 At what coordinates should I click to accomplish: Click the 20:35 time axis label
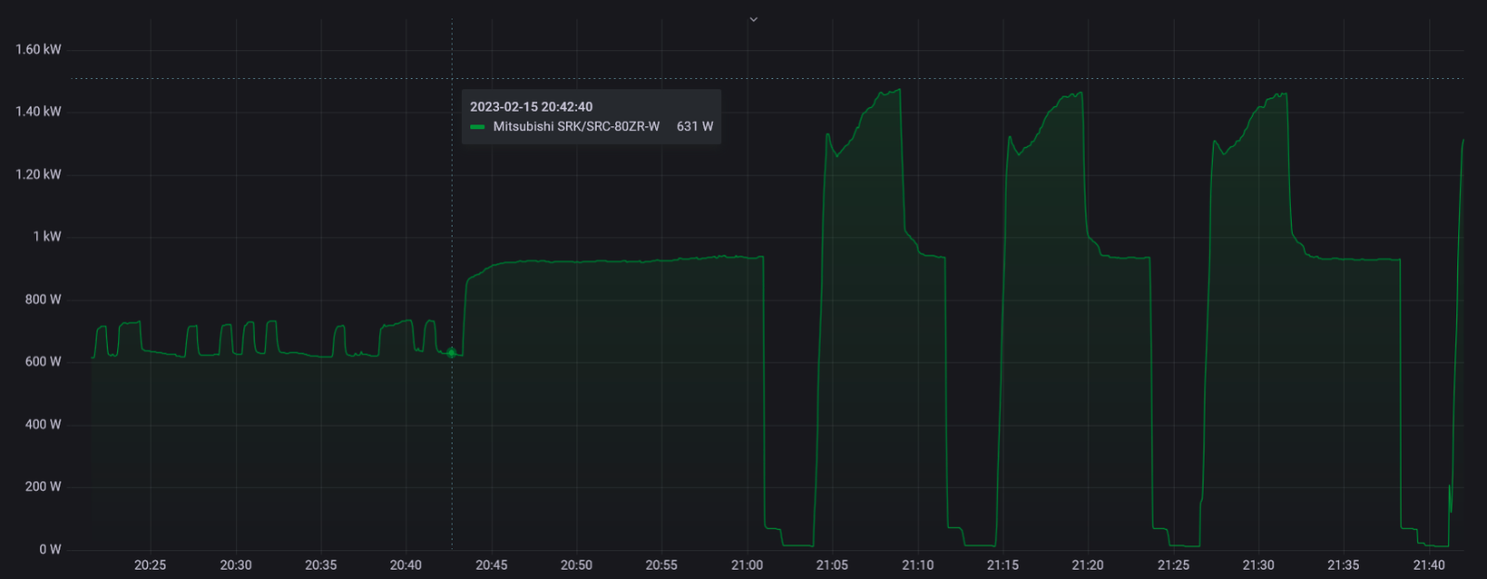tap(321, 565)
